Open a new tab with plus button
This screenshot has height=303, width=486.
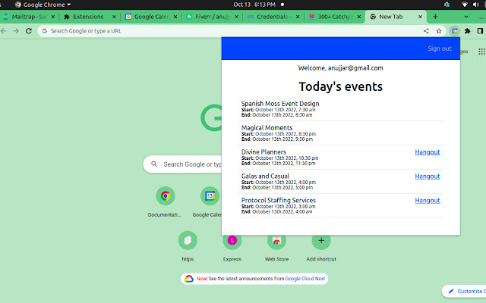435,17
